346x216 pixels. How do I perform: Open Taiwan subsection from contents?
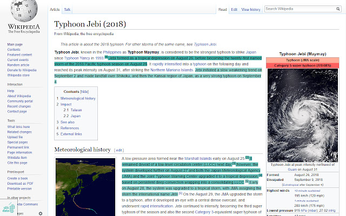pos(76,110)
